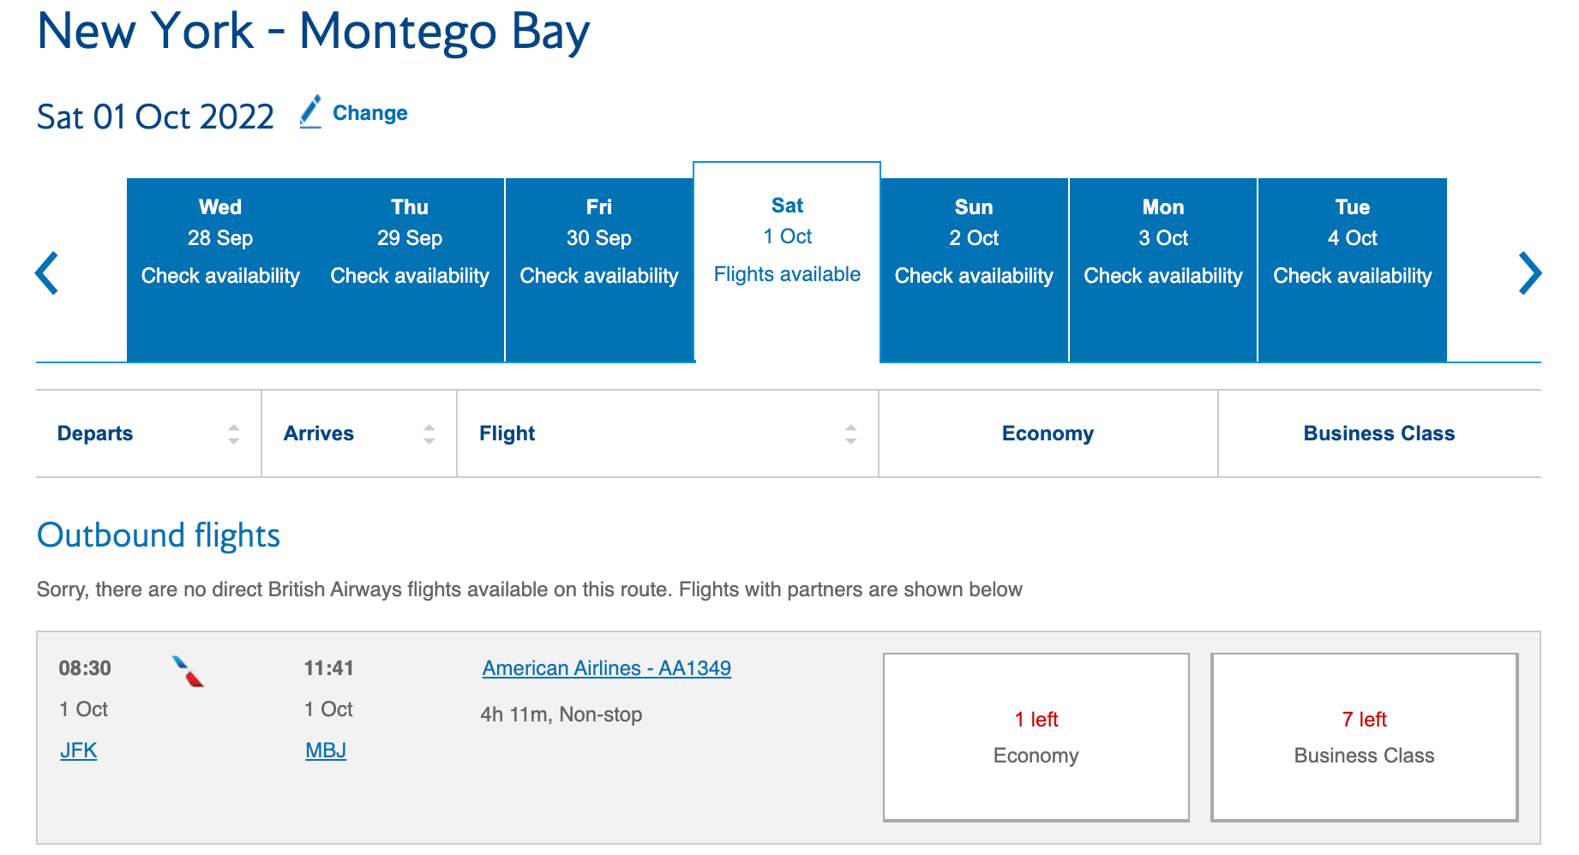Open JFK airport link
The height and width of the screenshot is (855, 1579).
tap(78, 750)
